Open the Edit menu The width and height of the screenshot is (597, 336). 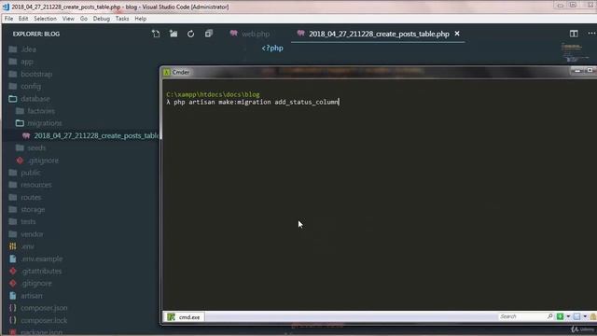coord(23,19)
